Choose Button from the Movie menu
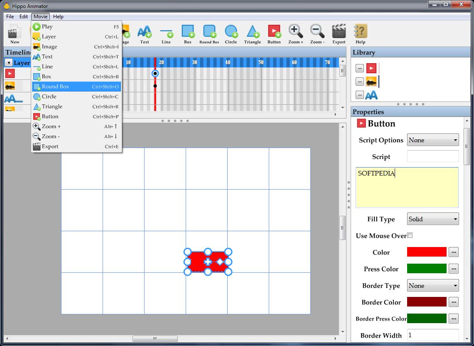 76,116
